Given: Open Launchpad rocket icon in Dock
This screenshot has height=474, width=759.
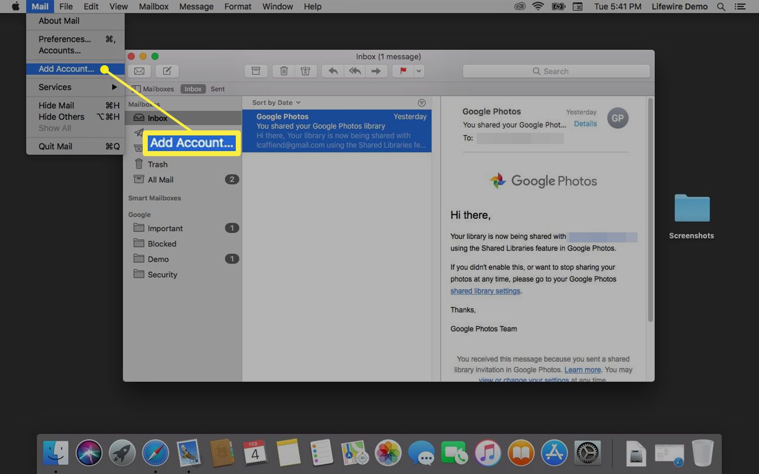Looking at the screenshot, I should (x=122, y=452).
